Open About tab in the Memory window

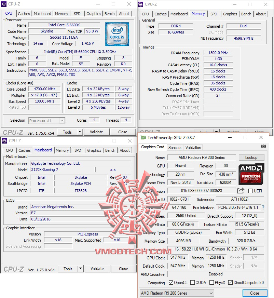click(261, 14)
